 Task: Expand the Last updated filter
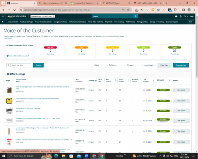point(147,65)
